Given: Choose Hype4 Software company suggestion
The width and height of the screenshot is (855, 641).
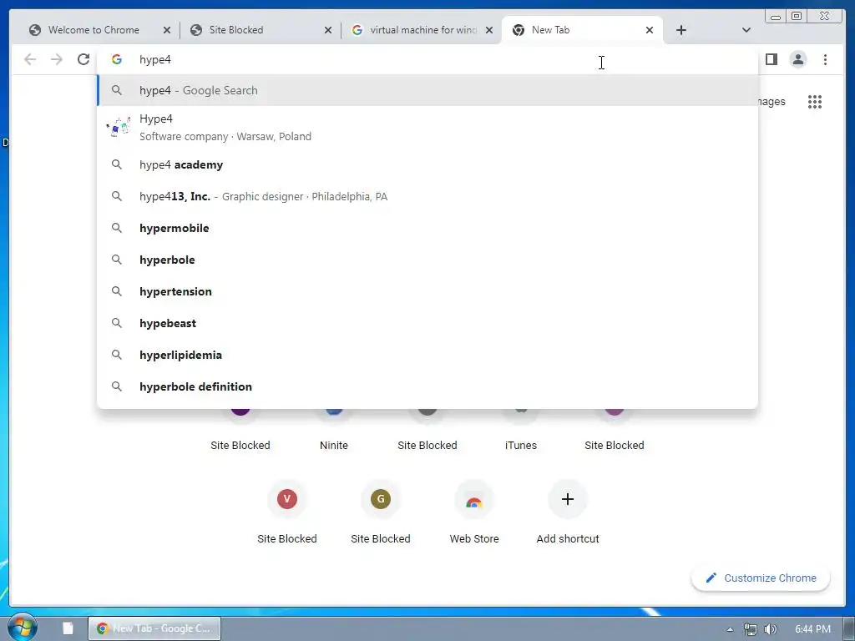Looking at the screenshot, I should click(427, 128).
